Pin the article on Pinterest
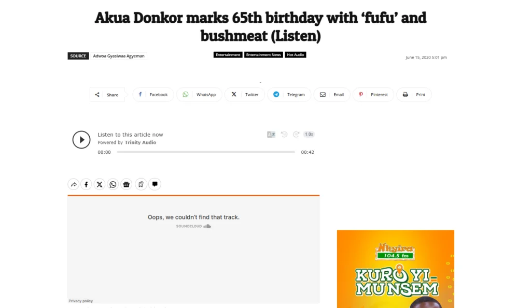This screenshot has height=308, width=531. coord(373,95)
